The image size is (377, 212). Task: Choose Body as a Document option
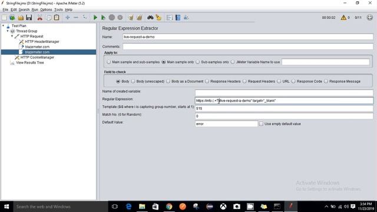click(x=168, y=81)
